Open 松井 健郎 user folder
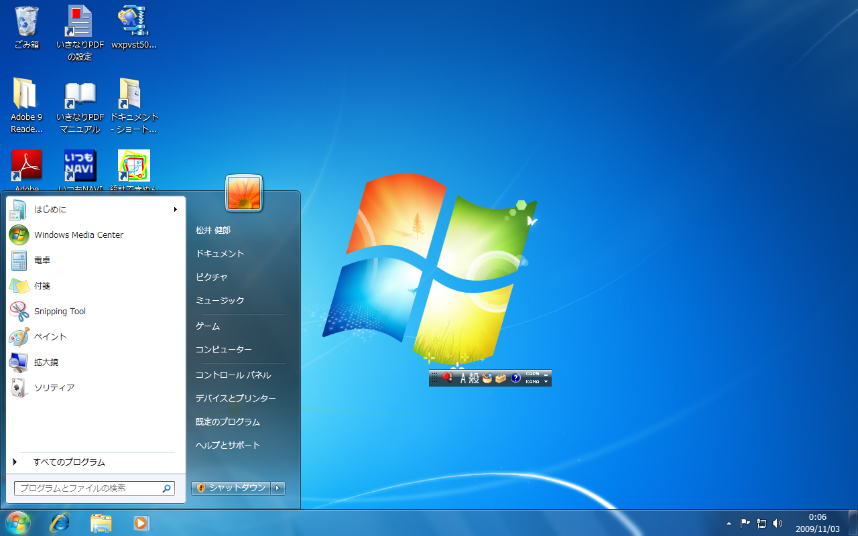Viewport: 858px width, 536px height. click(213, 230)
